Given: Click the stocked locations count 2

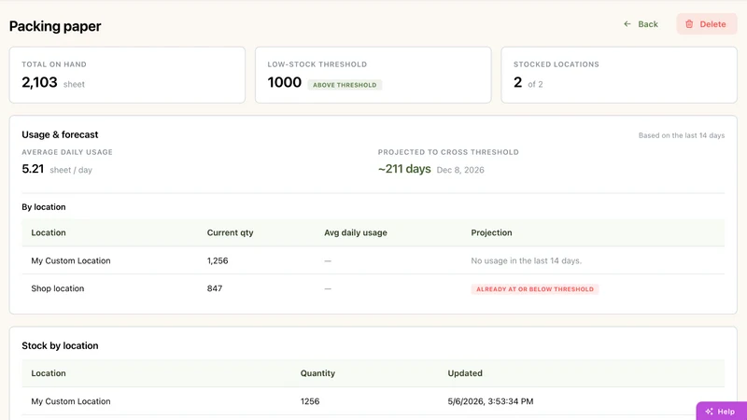Looking at the screenshot, I should pyautogui.click(x=518, y=82).
